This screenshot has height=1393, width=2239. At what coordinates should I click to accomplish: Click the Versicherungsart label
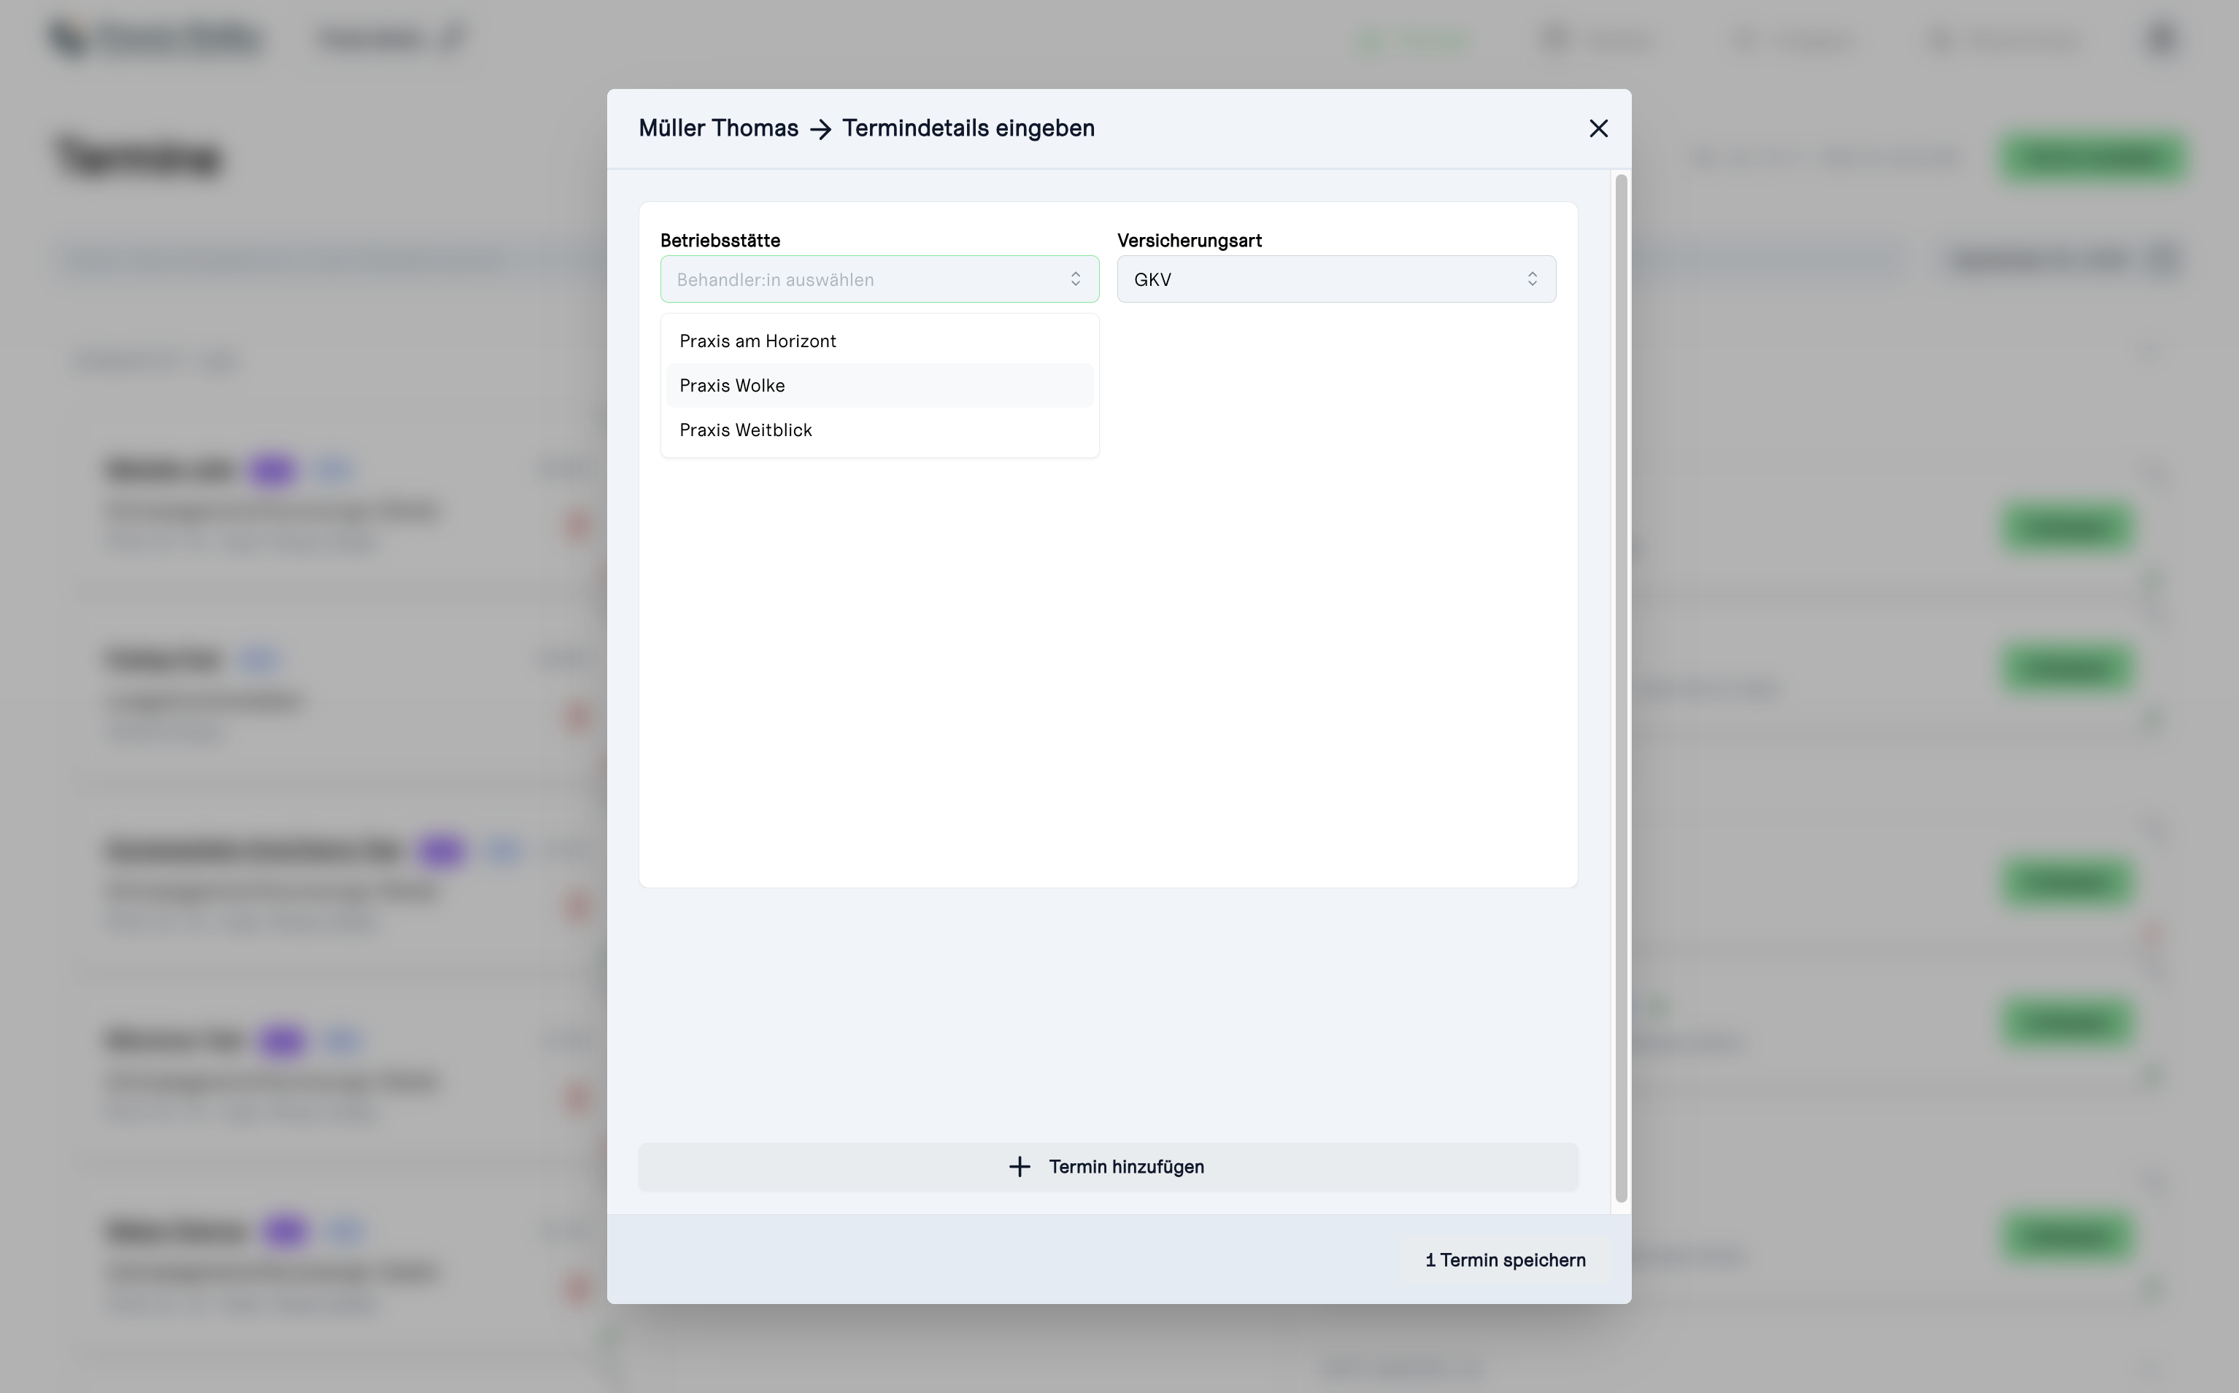click(1189, 241)
